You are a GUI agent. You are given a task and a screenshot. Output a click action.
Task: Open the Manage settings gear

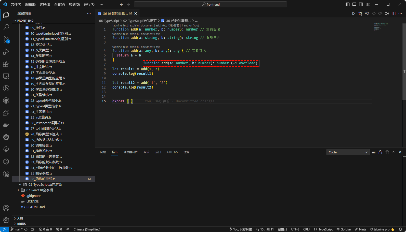point(6,220)
